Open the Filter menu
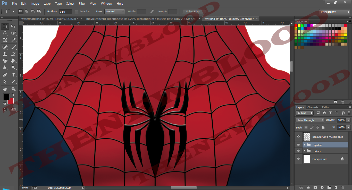 (x=82, y=4)
